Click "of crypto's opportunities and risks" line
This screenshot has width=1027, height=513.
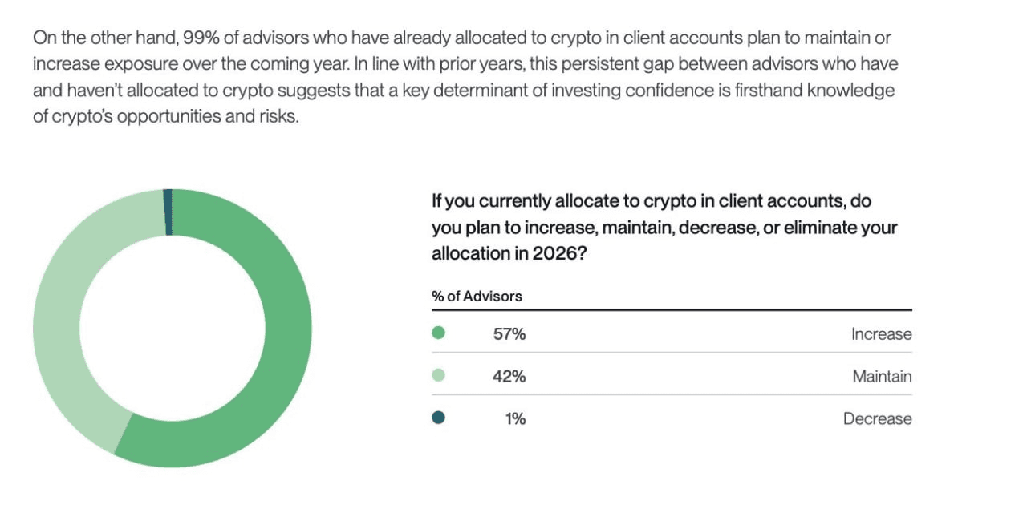click(165, 116)
